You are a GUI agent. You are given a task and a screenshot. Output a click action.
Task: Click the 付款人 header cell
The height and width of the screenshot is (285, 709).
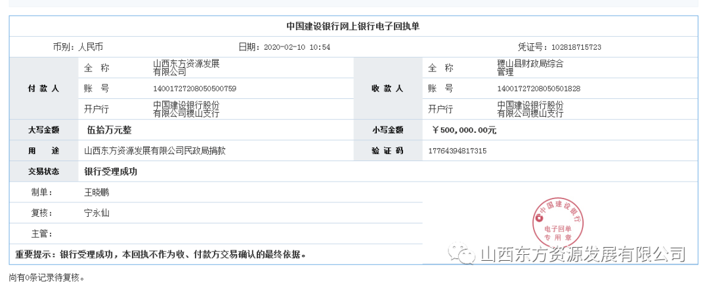coord(44,89)
